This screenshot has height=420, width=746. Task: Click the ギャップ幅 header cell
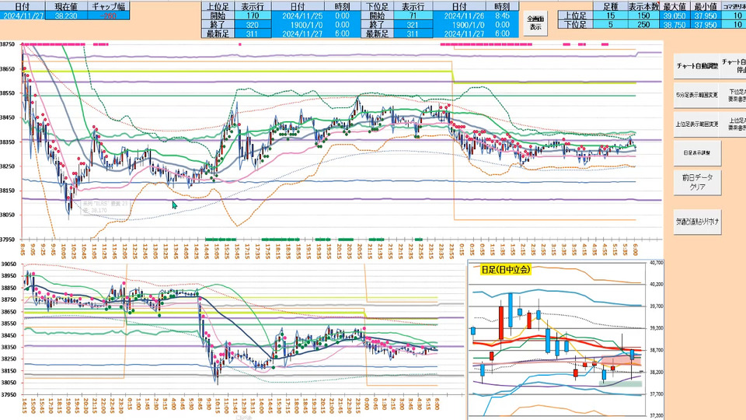coord(109,7)
